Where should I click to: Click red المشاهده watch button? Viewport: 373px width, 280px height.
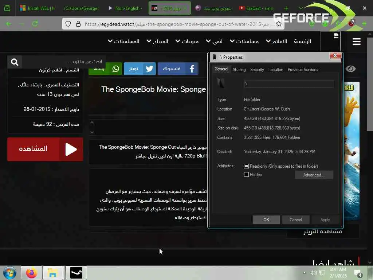click(45, 149)
